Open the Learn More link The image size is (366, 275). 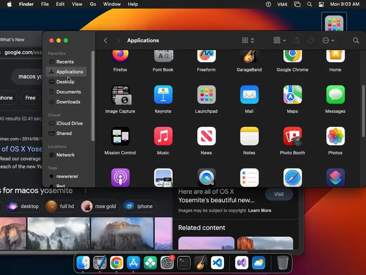pos(259,211)
